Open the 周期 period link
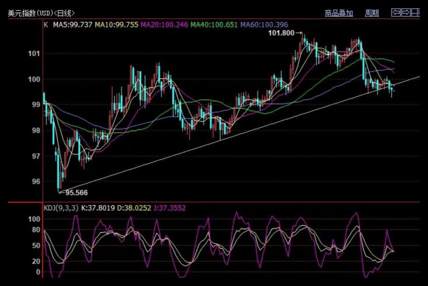Image resolution: width=428 pixels, height=286 pixels. click(x=372, y=13)
